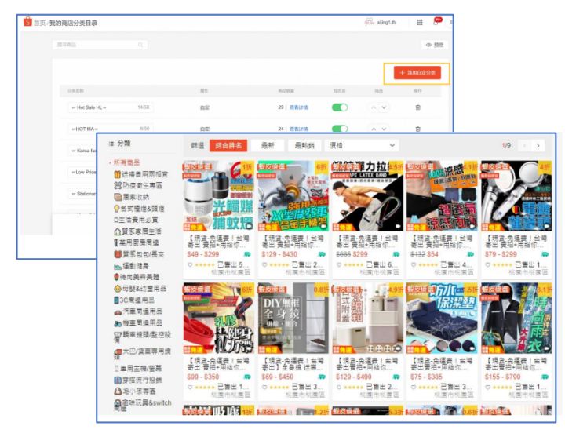
Task: Open the cooling underwear product thumbnail
Action: (x=442, y=195)
